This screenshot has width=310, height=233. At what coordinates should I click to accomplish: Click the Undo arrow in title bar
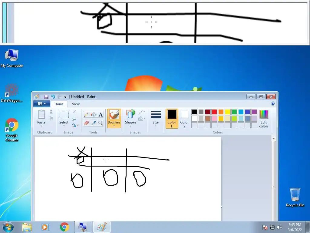click(53, 97)
